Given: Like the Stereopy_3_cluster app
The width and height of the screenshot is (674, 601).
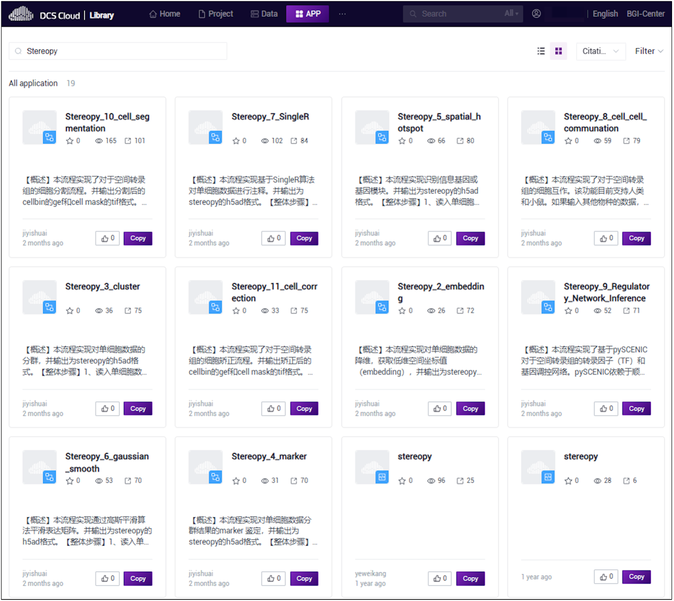Looking at the screenshot, I should [107, 409].
